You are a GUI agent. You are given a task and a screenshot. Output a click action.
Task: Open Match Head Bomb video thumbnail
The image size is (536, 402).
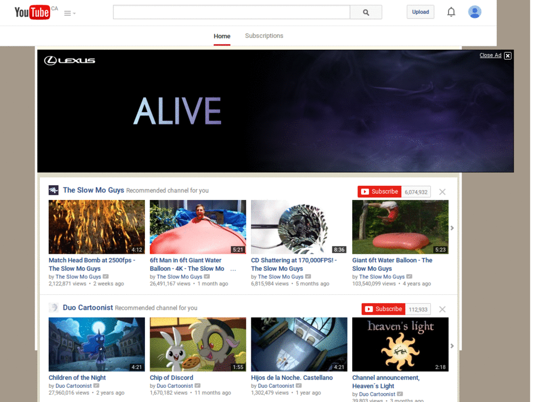(x=97, y=227)
